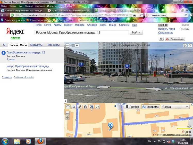Image resolution: width=193 pixels, height=145 pixels.
Task: Select the hand pan tool on map
Action: (x=68, y=107)
